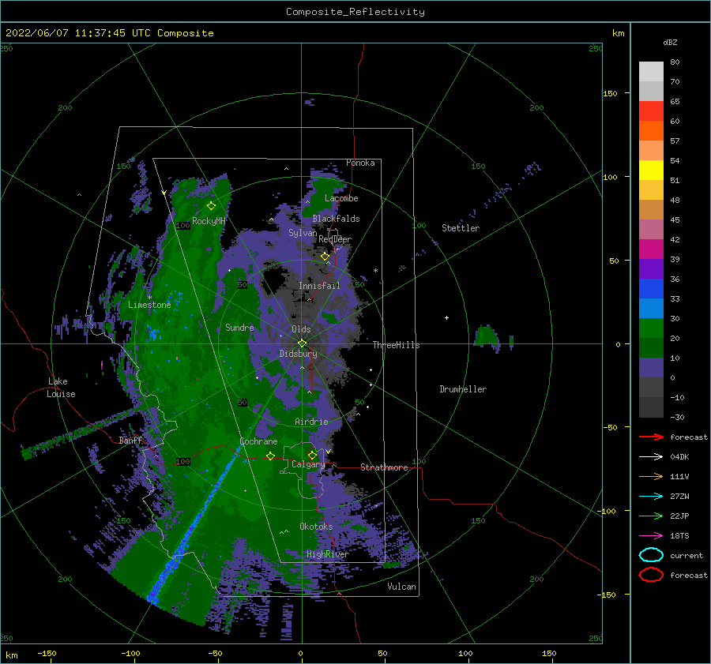
Task: Click the cyan current ellipse in the legend
Action: click(x=651, y=555)
